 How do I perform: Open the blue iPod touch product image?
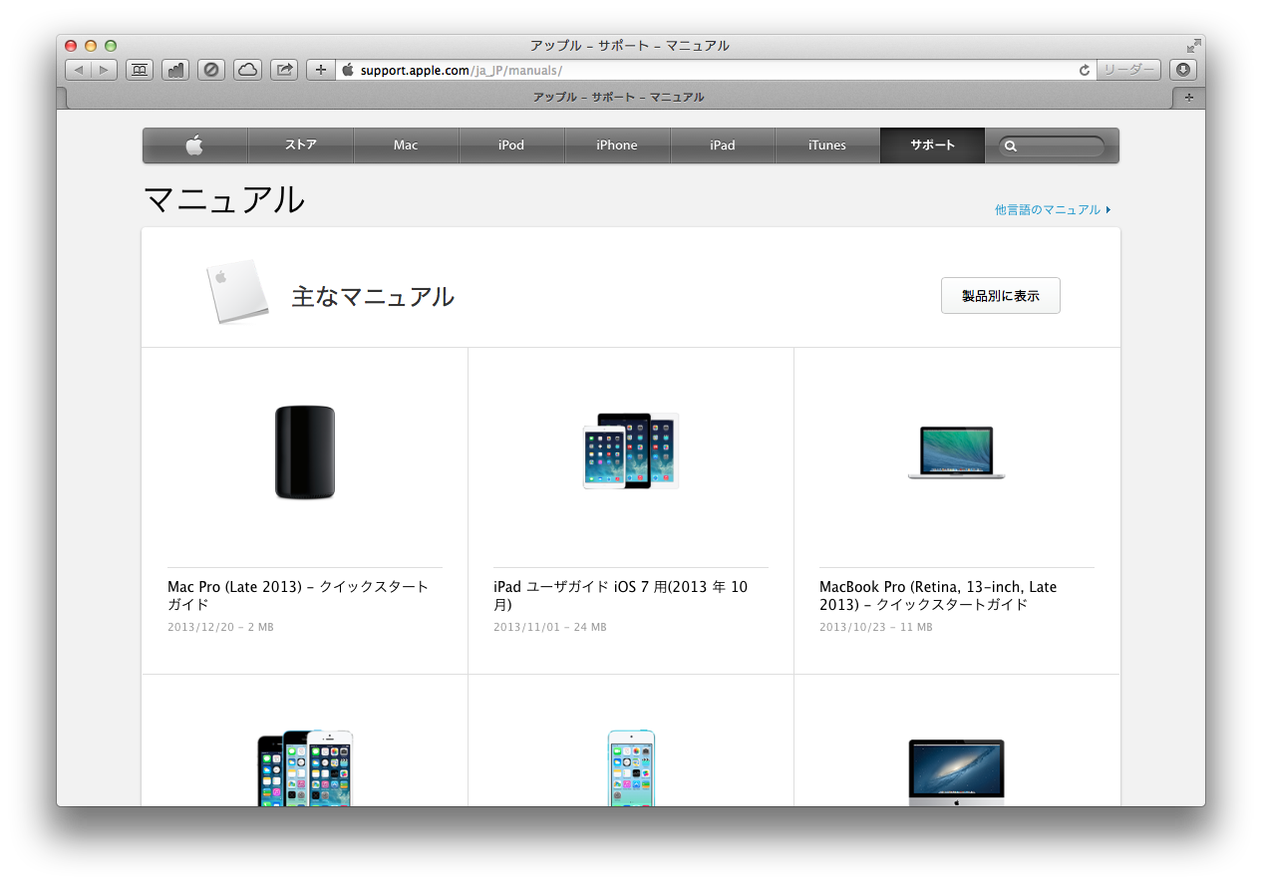631,768
